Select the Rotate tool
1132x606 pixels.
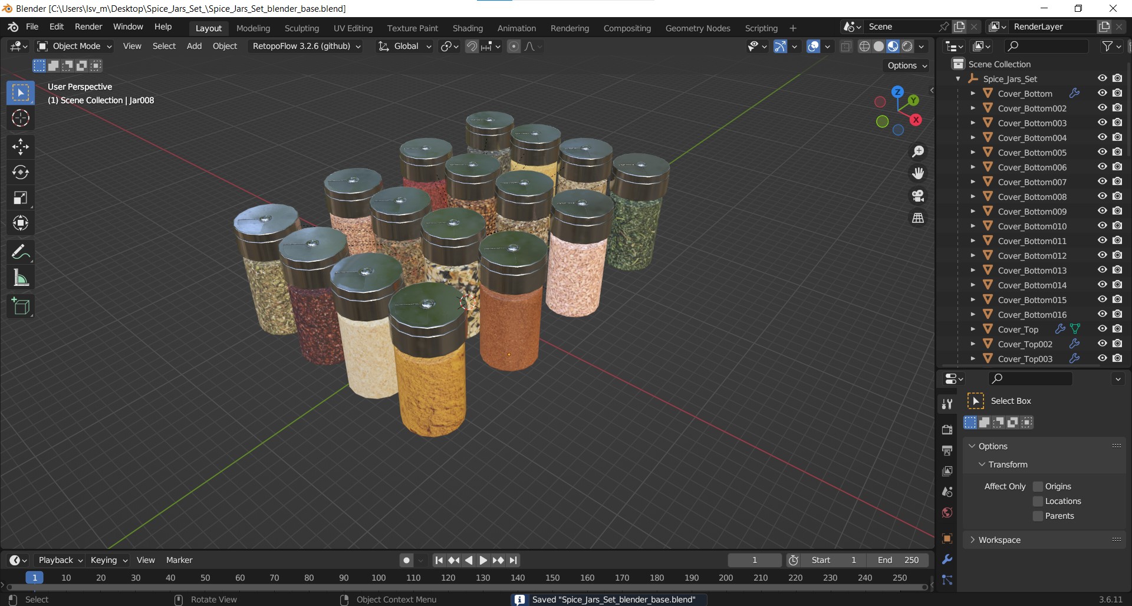click(21, 172)
